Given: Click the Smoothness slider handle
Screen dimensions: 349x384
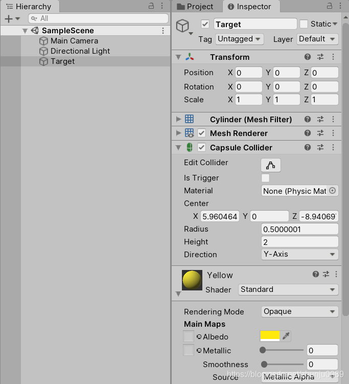Looking at the screenshot, I should pyautogui.click(x=264, y=365).
